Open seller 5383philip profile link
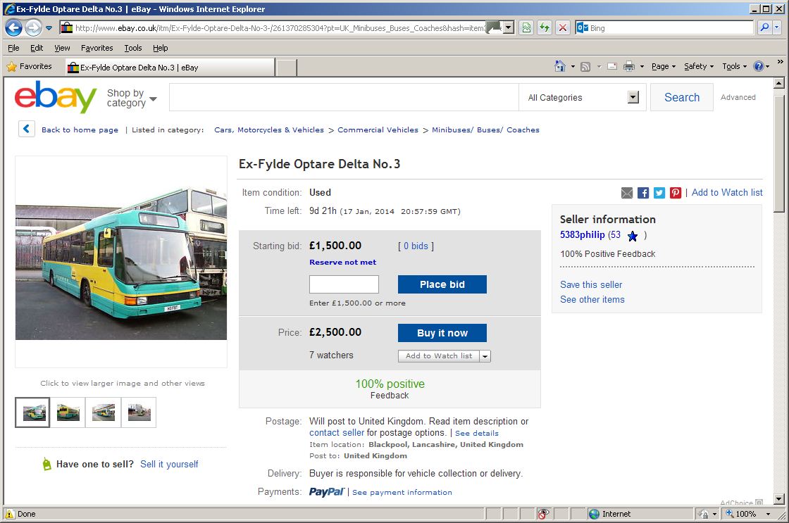Image resolution: width=789 pixels, height=523 pixels. pos(582,235)
